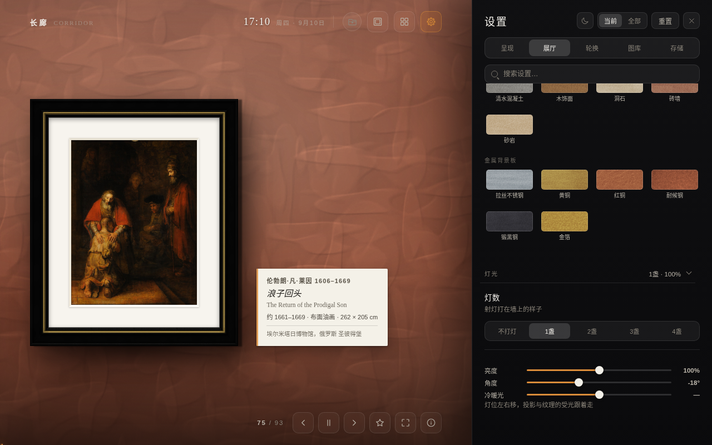Click the framed Rembrandt painting

point(134,222)
